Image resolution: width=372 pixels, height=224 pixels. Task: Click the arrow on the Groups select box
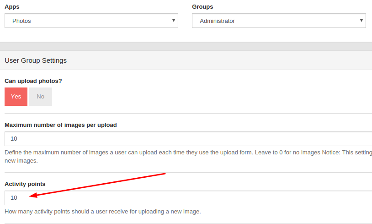[x=361, y=21]
